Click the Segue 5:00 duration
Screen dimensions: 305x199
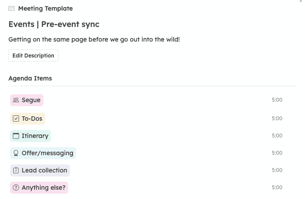277,100
